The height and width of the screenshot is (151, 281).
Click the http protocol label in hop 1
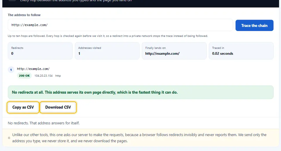coord(58,76)
